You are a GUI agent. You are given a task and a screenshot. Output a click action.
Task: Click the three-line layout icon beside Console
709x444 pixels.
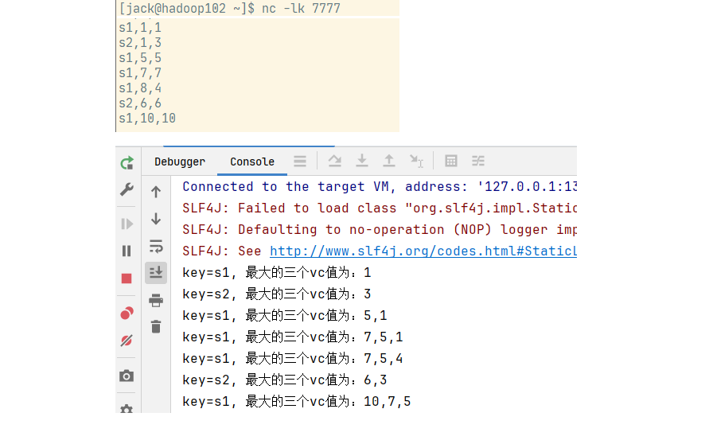click(x=300, y=161)
